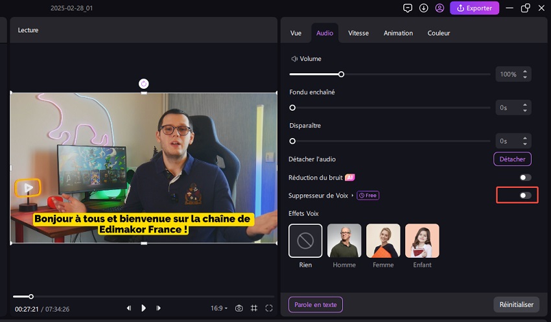Click the Détacher button
Image resolution: width=551 pixels, height=322 pixels.
pos(512,159)
